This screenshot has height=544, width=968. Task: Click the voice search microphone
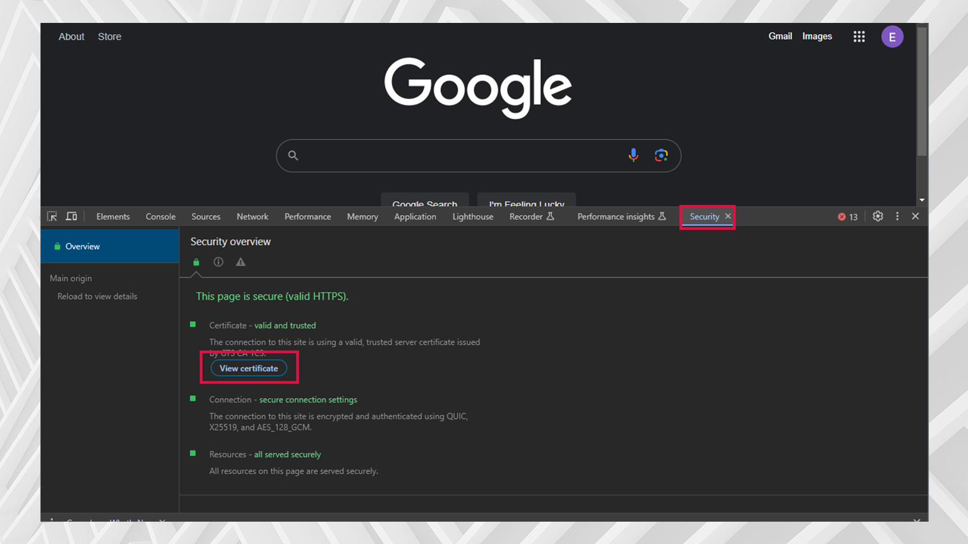[633, 156]
